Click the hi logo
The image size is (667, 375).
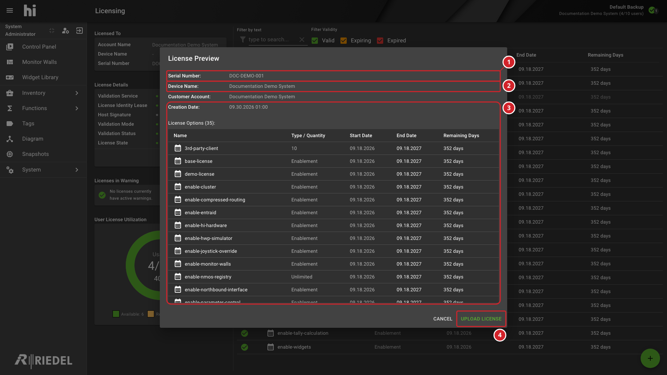(30, 11)
